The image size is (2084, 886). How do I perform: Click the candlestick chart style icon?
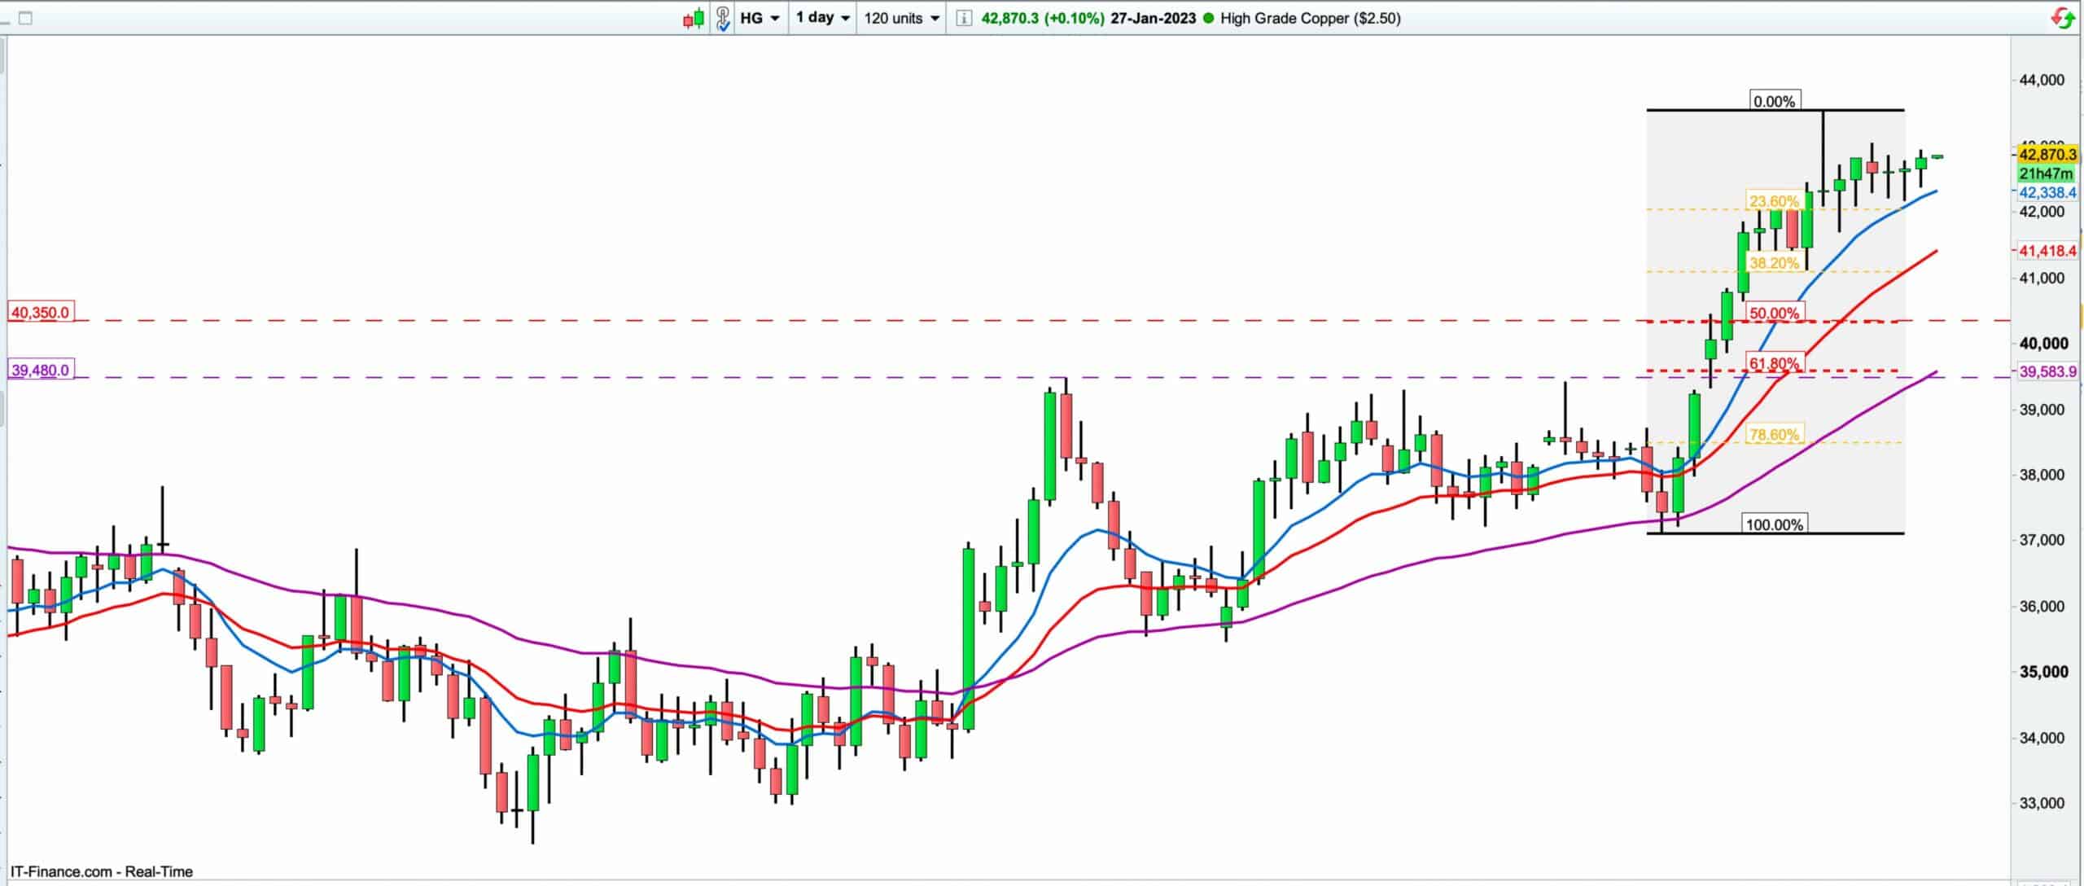[693, 18]
